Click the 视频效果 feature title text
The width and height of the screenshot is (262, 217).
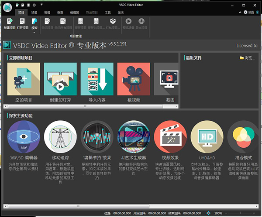pos(170,158)
